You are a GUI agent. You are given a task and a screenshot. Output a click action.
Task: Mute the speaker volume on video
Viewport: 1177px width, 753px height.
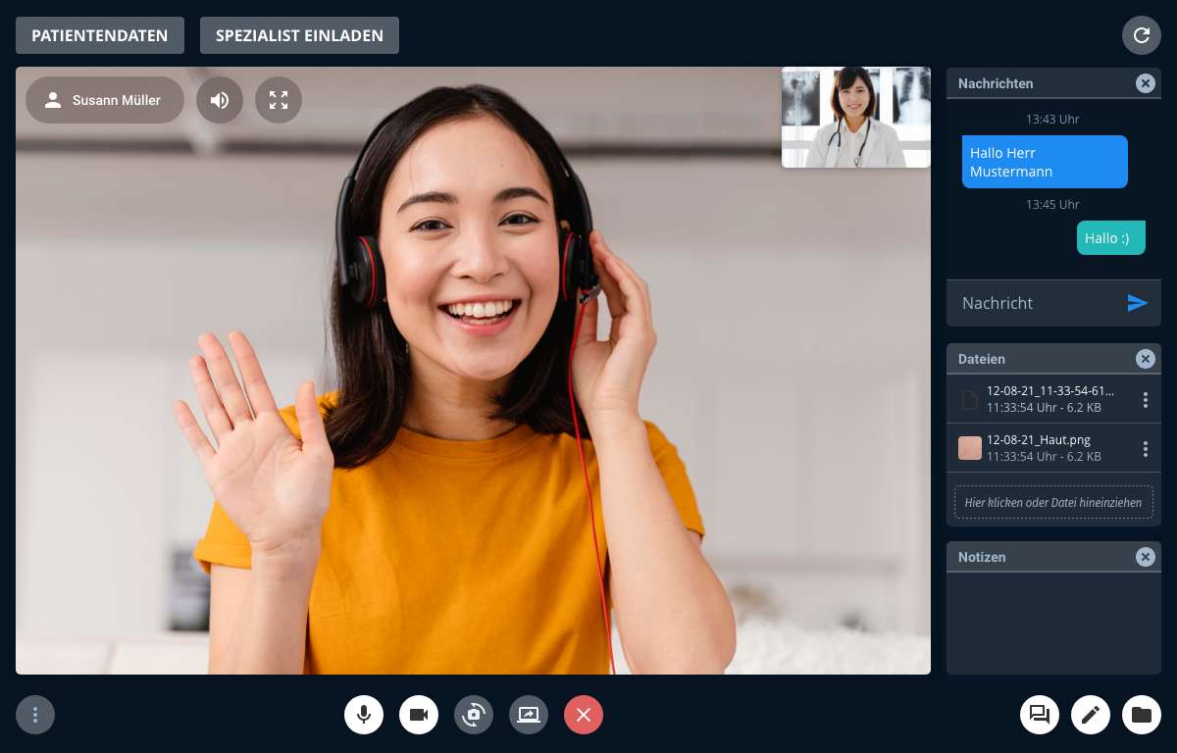pyautogui.click(x=220, y=100)
